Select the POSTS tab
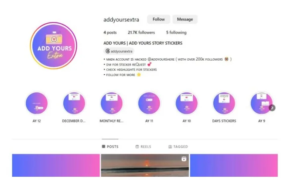 pyautogui.click(x=110, y=147)
